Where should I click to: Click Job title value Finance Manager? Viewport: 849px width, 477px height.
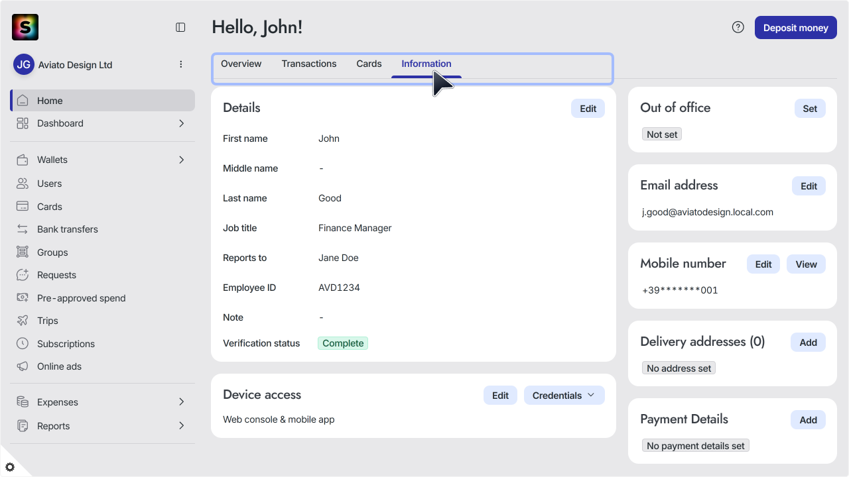(355, 228)
